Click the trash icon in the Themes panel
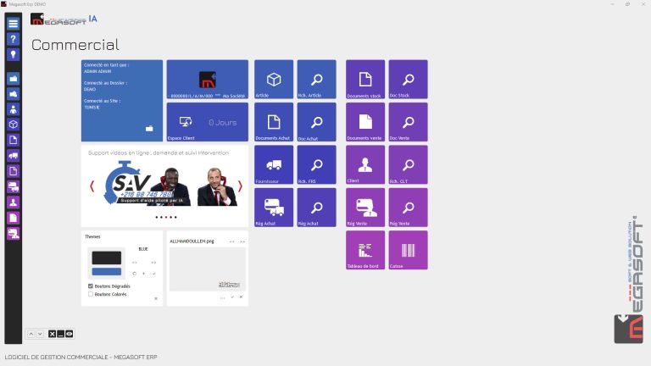The image size is (651, 366). click(x=156, y=298)
